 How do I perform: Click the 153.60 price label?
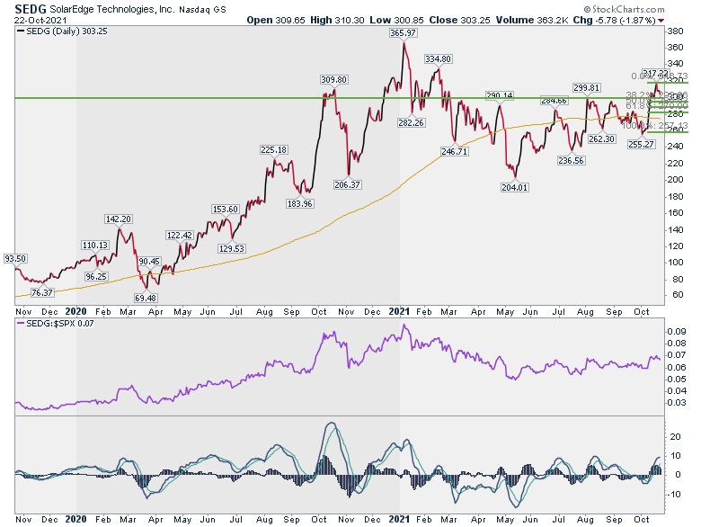click(226, 210)
